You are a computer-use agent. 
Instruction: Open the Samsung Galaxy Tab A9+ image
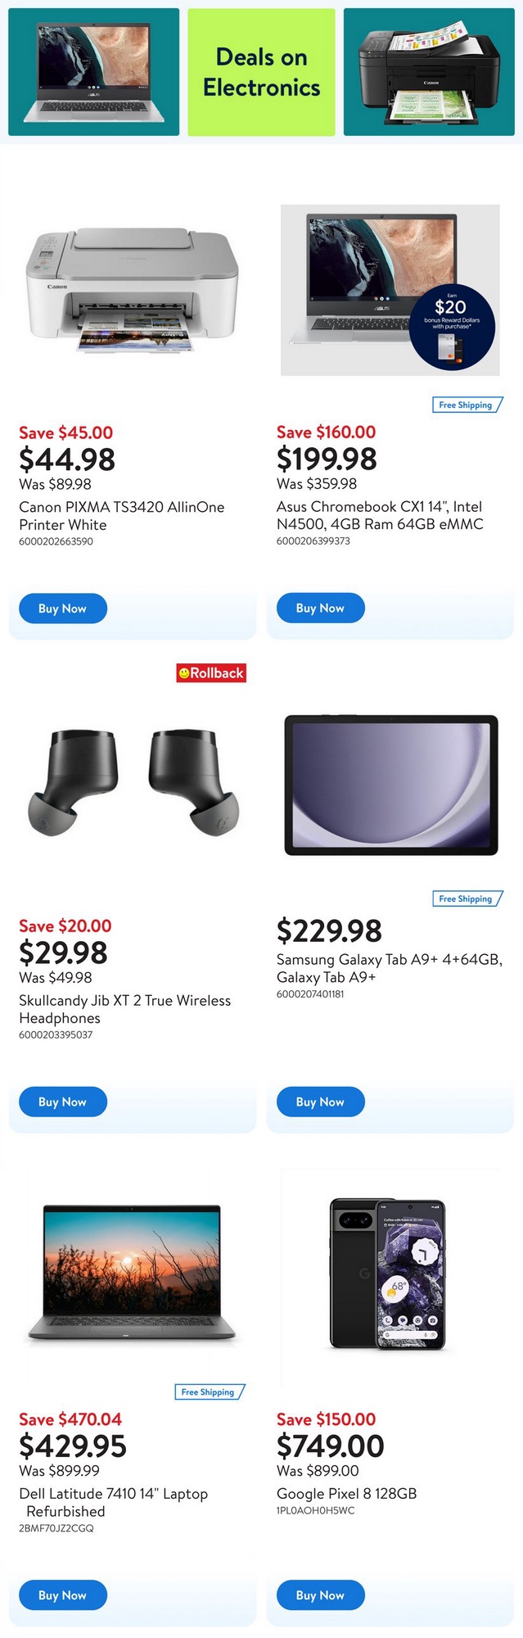click(390, 785)
